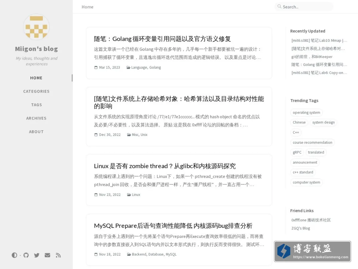The image size is (358, 269).
Task: Click the 'Backend, Database, MySQL' category text
Action: click(x=154, y=254)
